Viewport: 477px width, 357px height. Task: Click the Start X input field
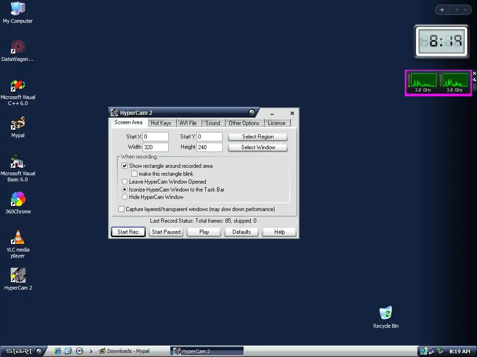point(156,137)
